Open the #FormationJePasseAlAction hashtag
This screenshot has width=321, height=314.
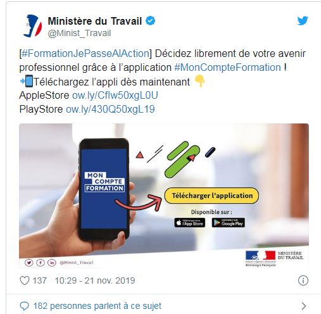click(85, 53)
